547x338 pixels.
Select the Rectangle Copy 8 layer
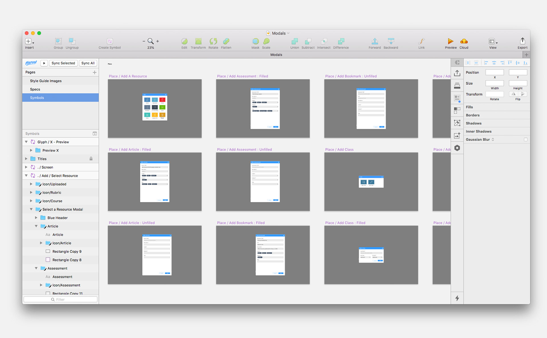tap(60, 260)
